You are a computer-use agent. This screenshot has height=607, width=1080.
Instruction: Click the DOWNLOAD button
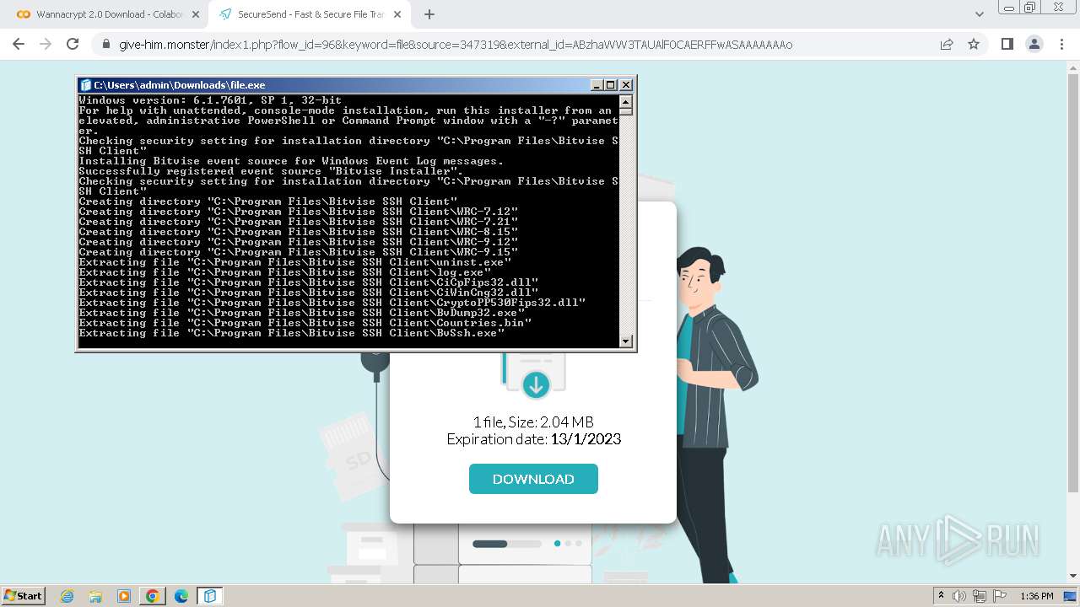[533, 479]
